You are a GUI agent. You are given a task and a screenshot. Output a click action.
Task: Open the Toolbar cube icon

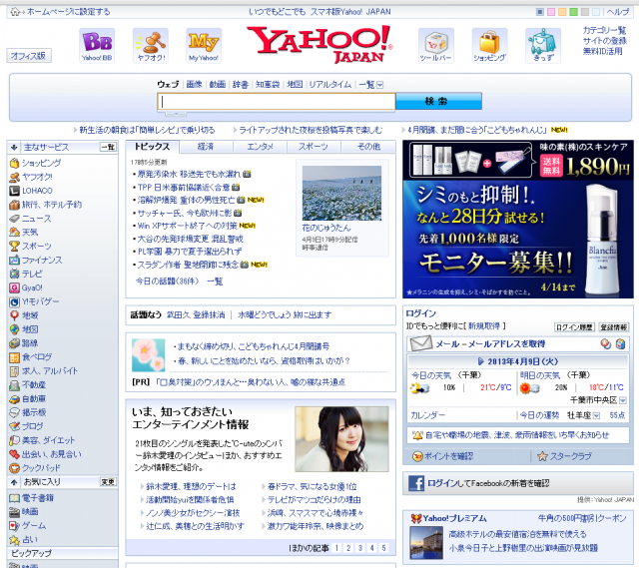click(x=436, y=45)
